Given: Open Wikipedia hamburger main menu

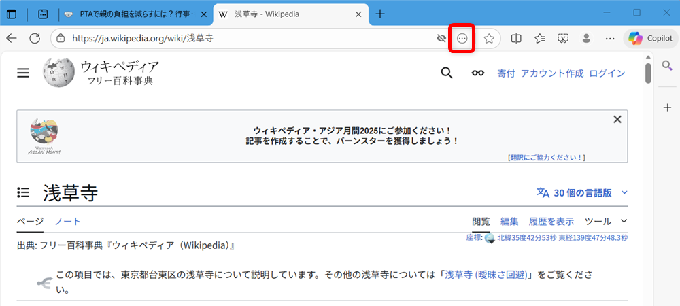Looking at the screenshot, I should 23,73.
